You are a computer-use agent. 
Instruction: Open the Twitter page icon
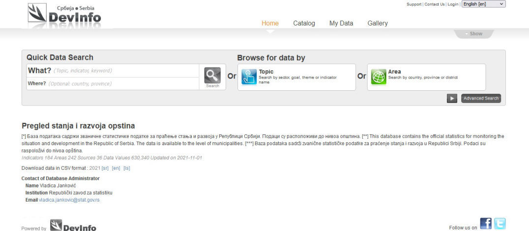point(500,224)
